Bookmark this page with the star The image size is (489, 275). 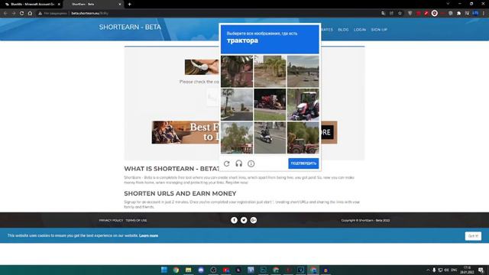pos(400,13)
